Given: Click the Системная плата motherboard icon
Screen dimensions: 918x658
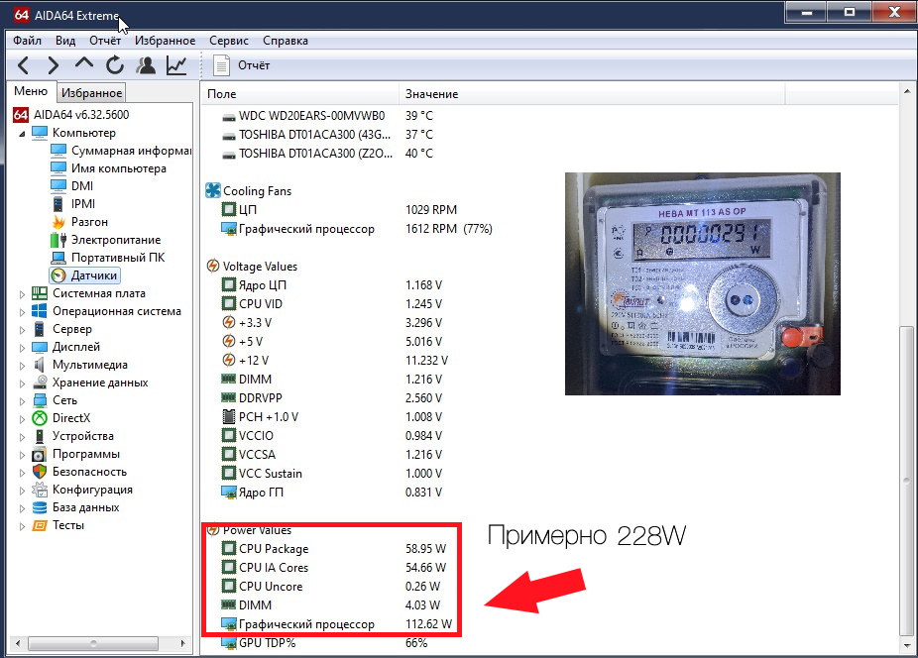Looking at the screenshot, I should (x=40, y=293).
